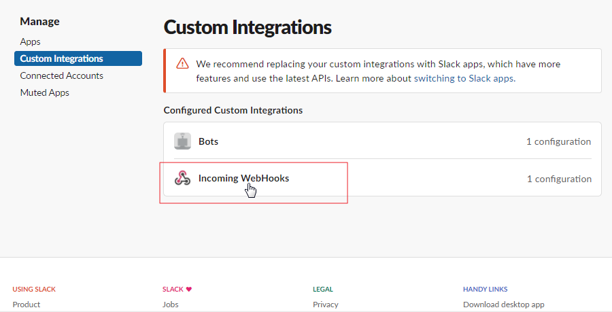Open the Jobs footer link
This screenshot has width=612, height=312.
171,305
